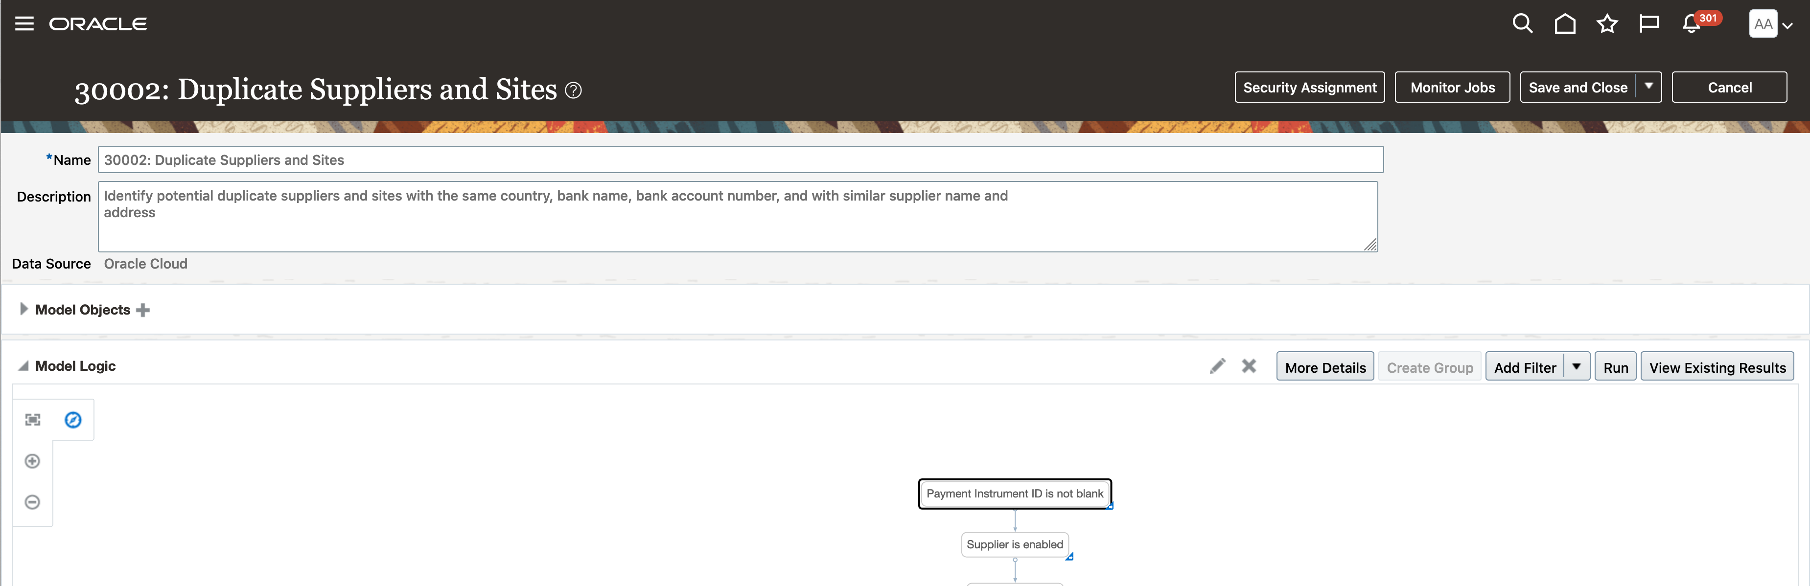1810x586 pixels.
Task: Open the hamburger navigator menu
Action: point(24,24)
